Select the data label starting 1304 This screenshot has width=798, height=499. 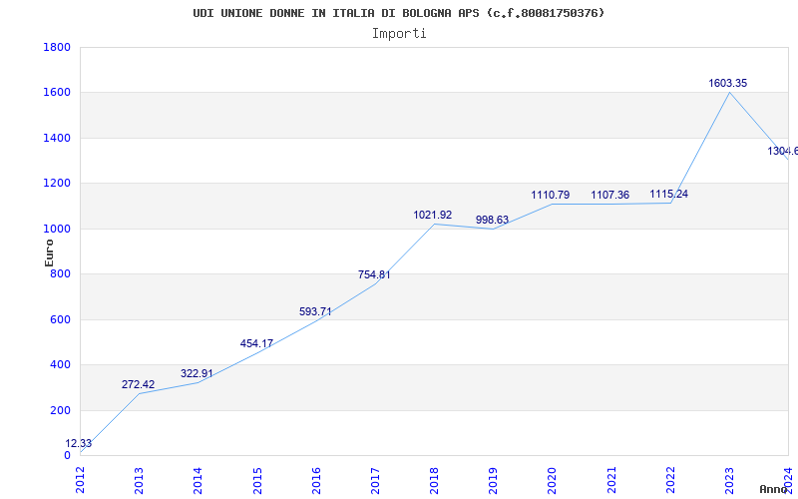[x=783, y=152]
